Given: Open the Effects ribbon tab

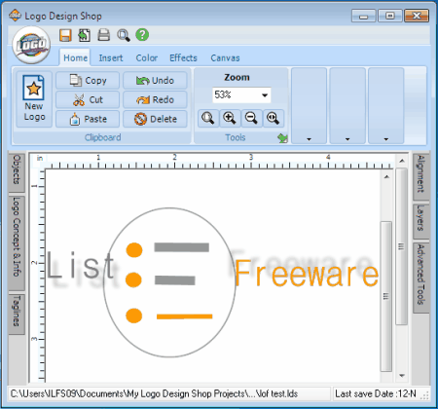Looking at the screenshot, I should (183, 58).
